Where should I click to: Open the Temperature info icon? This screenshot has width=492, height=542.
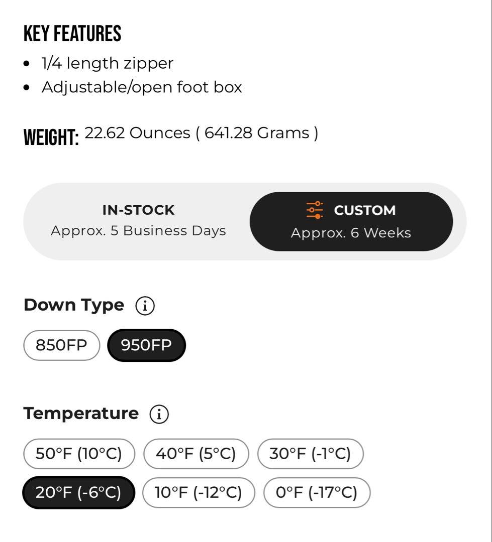click(159, 414)
